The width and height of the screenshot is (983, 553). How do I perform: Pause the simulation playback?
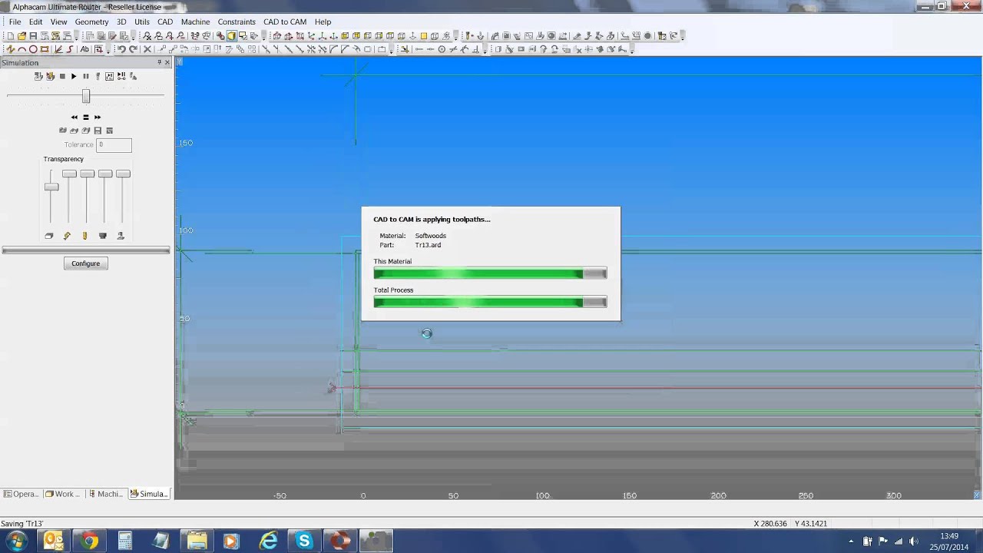85,76
